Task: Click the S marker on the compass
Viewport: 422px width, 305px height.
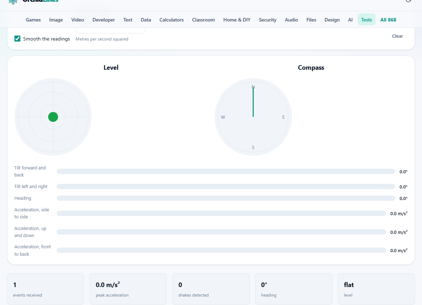Action: 253,148
